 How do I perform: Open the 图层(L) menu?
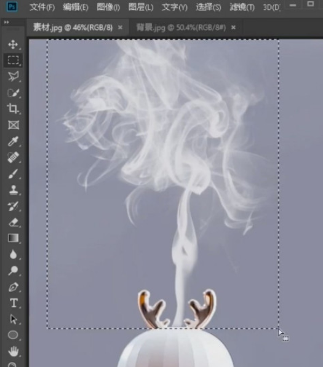tap(141, 7)
